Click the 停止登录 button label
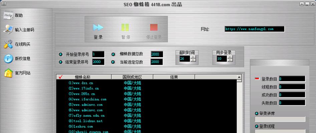 (154, 37)
